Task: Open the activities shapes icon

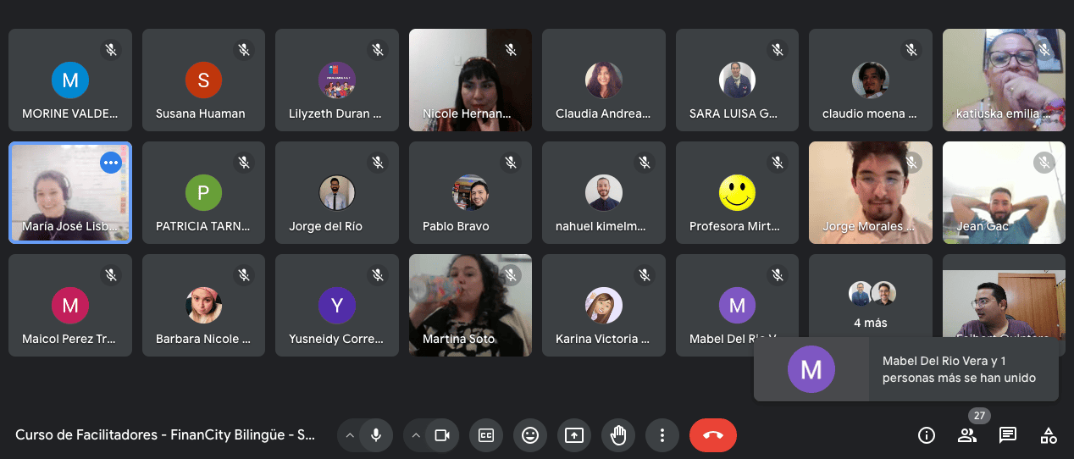Action: (1049, 435)
